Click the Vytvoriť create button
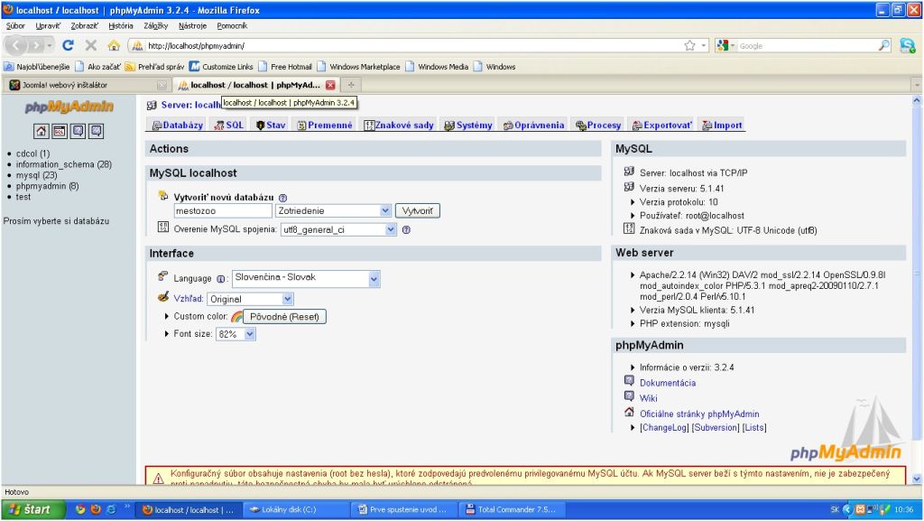Screen dimensions: 924x521 (417, 211)
